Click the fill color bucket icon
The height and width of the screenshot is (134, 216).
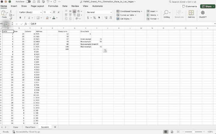47,18
